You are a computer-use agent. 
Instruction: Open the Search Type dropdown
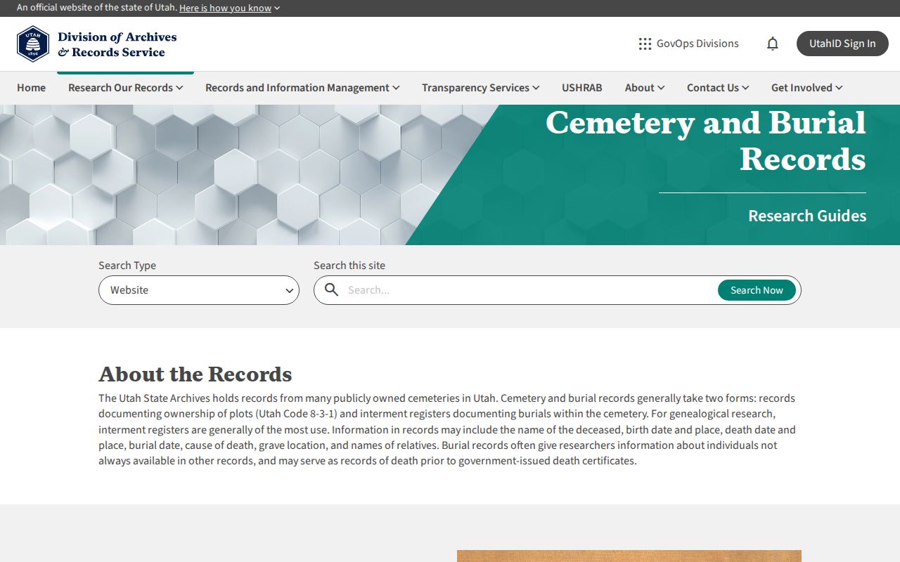coord(199,290)
